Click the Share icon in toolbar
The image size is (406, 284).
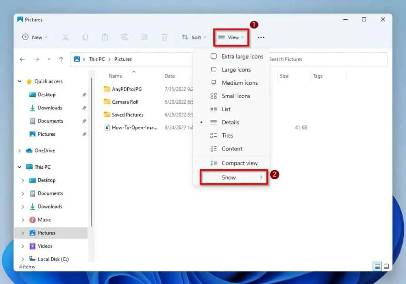144,37
